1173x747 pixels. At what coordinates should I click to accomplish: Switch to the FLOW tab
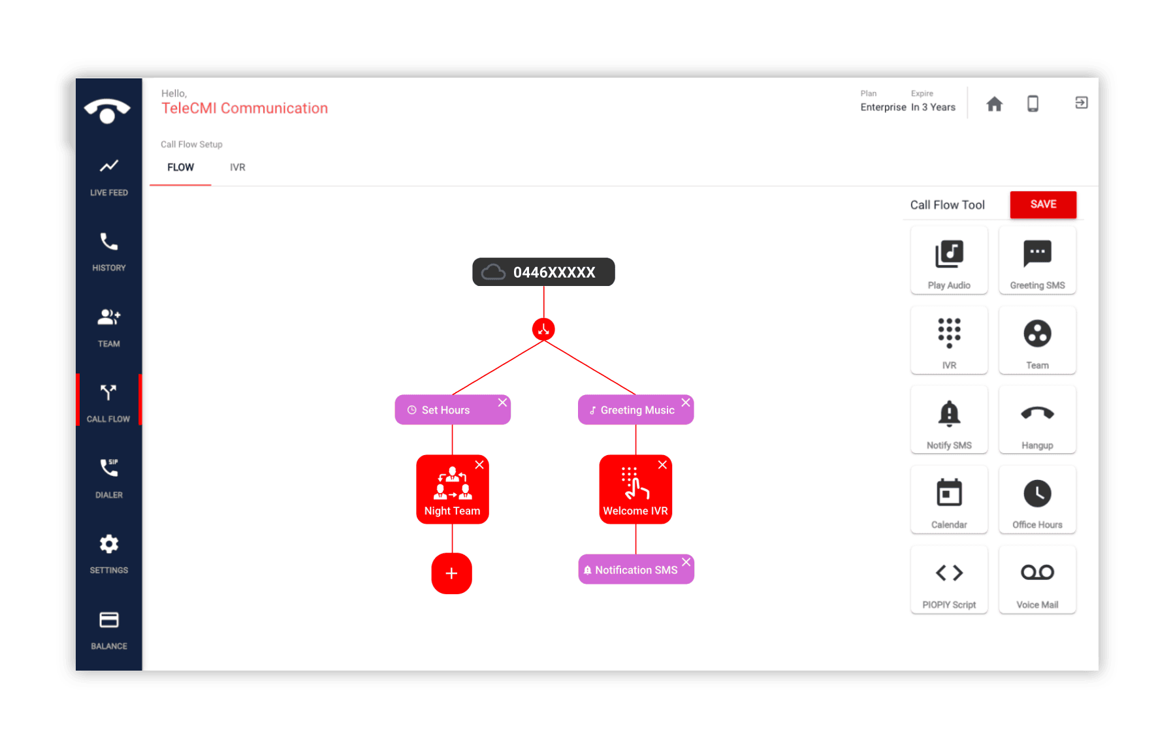[x=180, y=167]
